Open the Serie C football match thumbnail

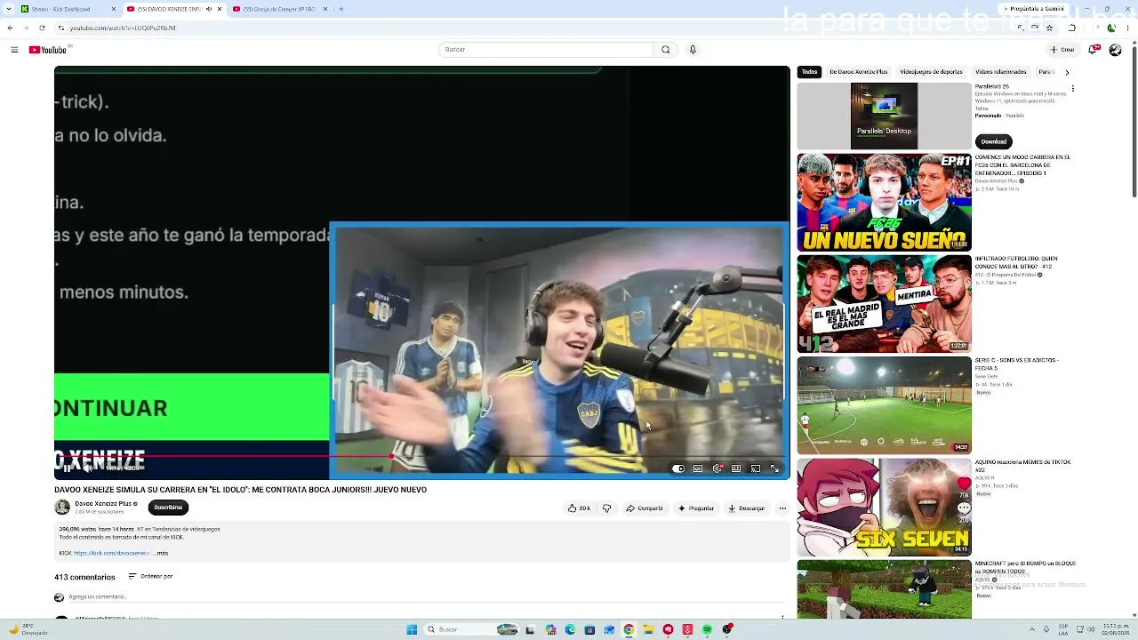tap(884, 405)
